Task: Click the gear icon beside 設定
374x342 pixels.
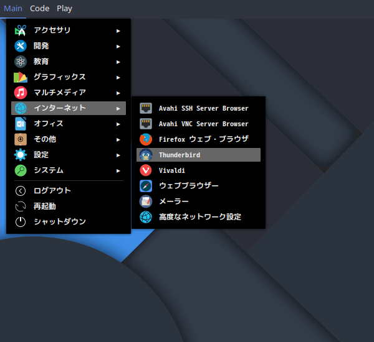Action: (x=21, y=155)
